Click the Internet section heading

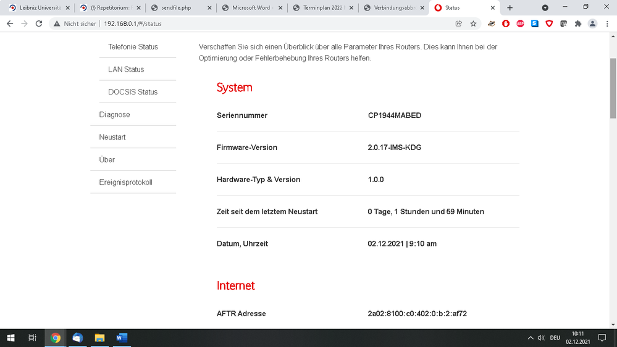pyautogui.click(x=236, y=286)
